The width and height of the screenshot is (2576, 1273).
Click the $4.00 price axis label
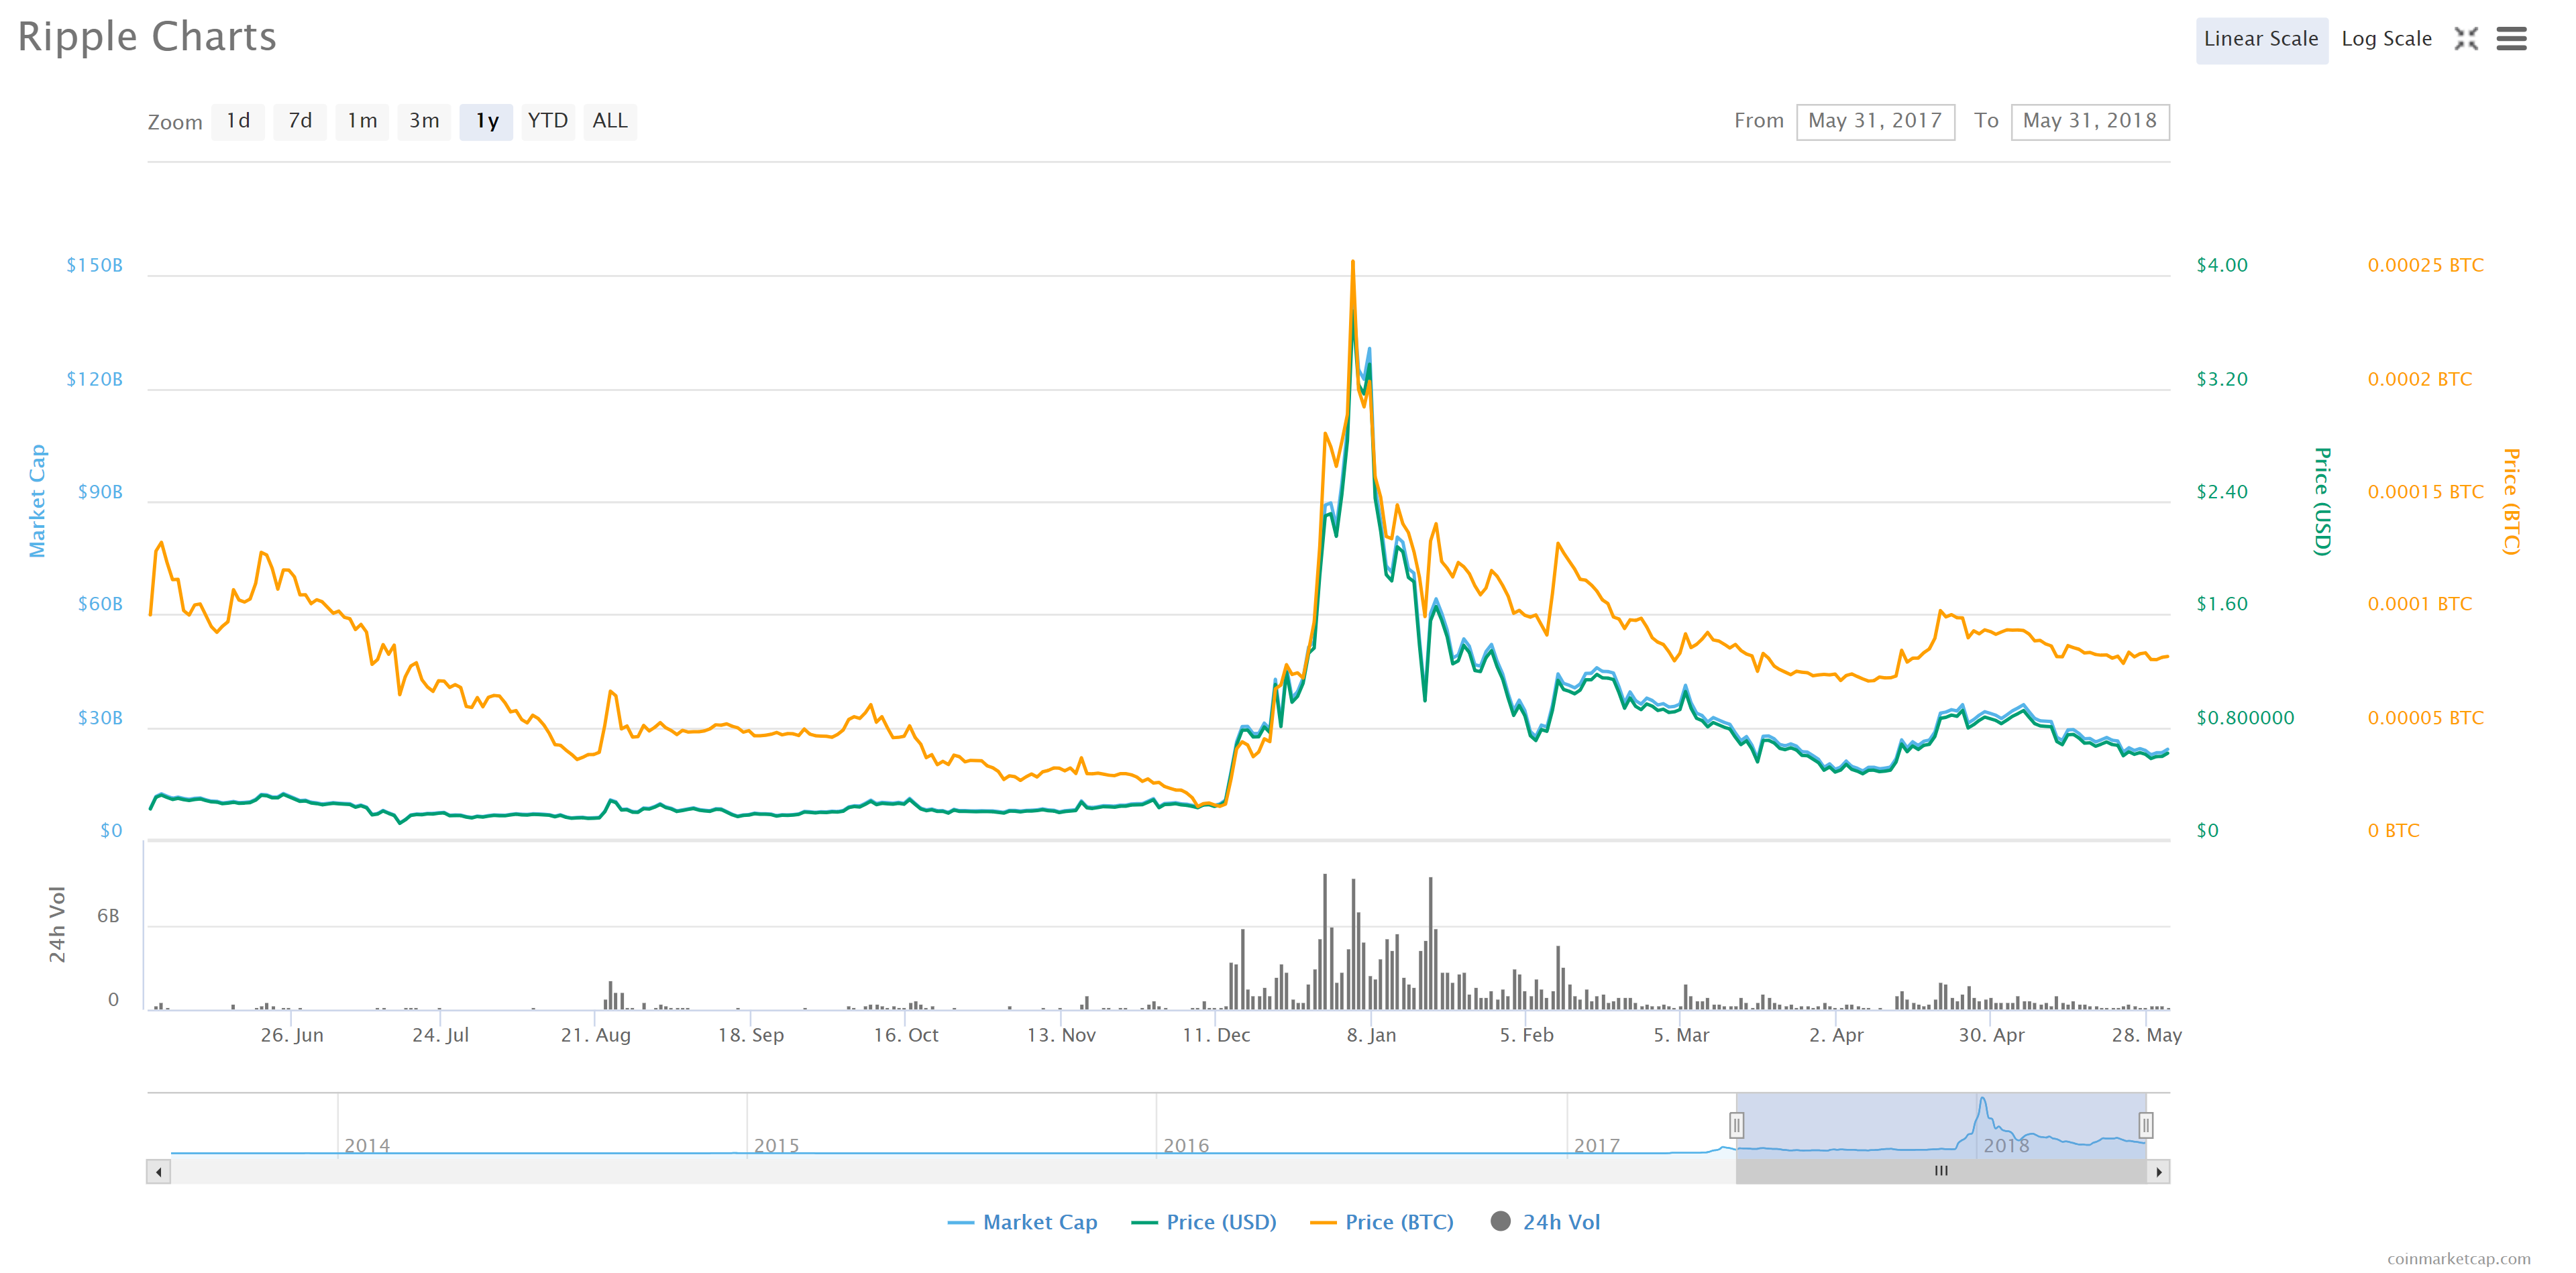(x=2222, y=266)
